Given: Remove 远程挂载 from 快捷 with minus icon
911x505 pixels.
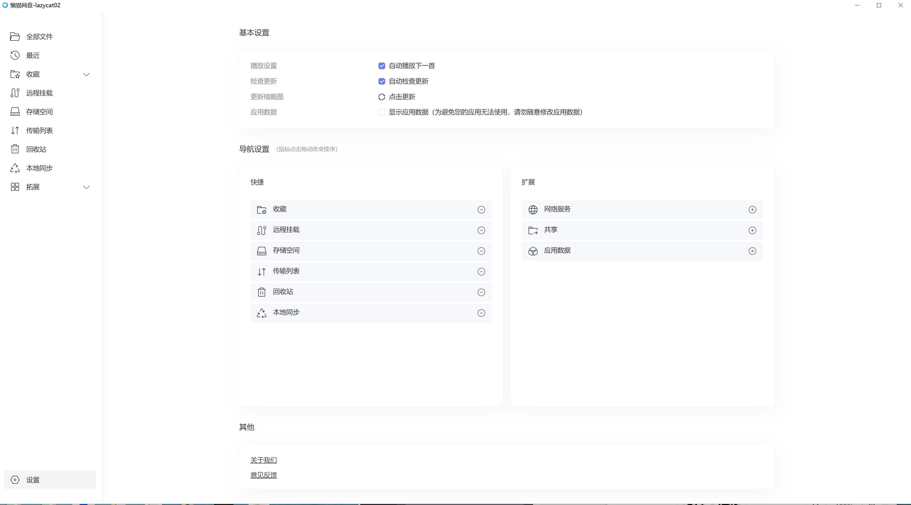Looking at the screenshot, I should 481,230.
